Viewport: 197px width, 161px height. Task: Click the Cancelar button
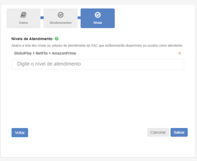tap(158, 132)
